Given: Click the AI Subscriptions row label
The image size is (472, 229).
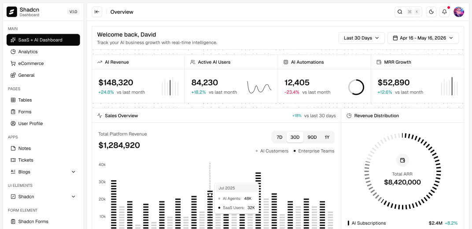Looking at the screenshot, I should pyautogui.click(x=369, y=223).
